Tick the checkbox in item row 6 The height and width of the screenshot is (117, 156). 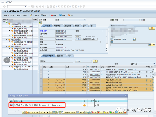(88, 82)
